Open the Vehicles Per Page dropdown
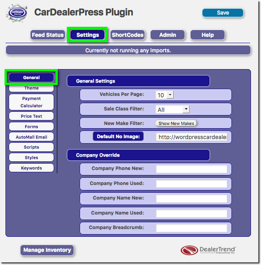 [165, 95]
